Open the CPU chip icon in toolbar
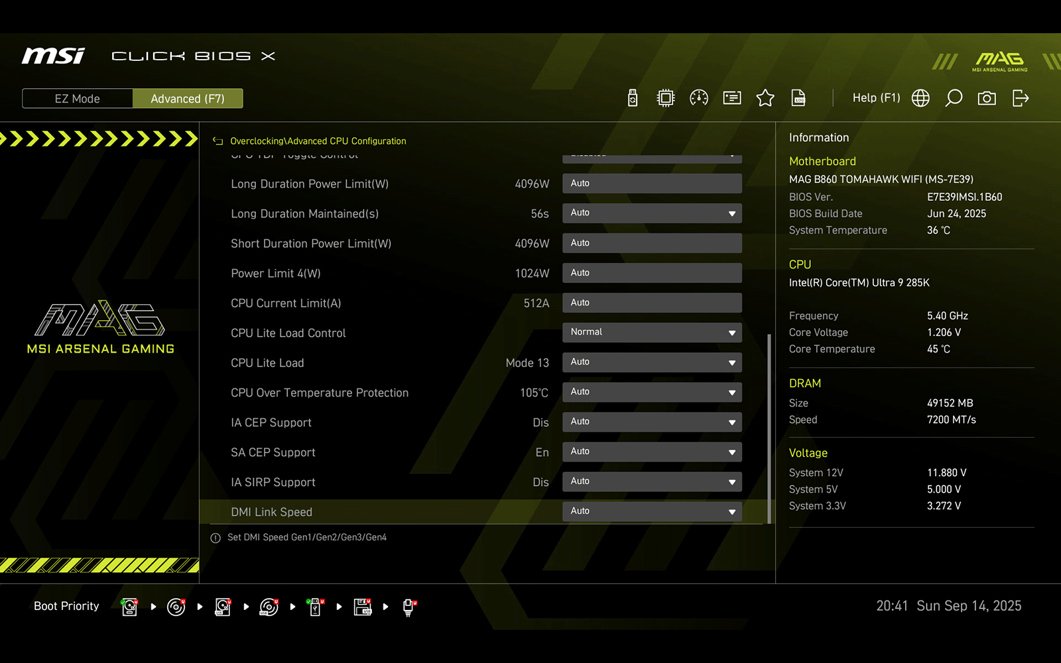 665,98
